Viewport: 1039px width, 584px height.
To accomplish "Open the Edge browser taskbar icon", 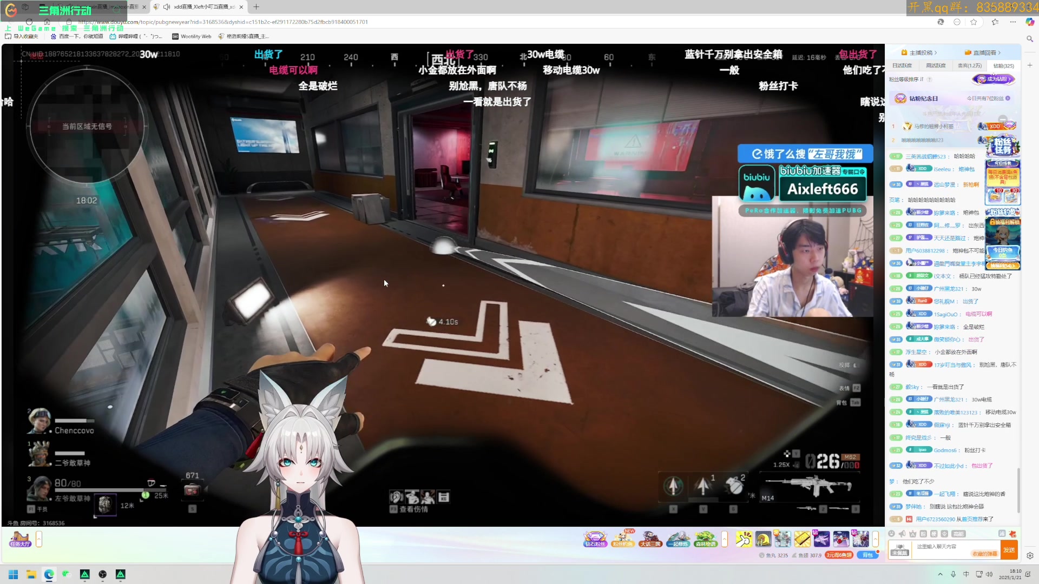I will click(49, 574).
